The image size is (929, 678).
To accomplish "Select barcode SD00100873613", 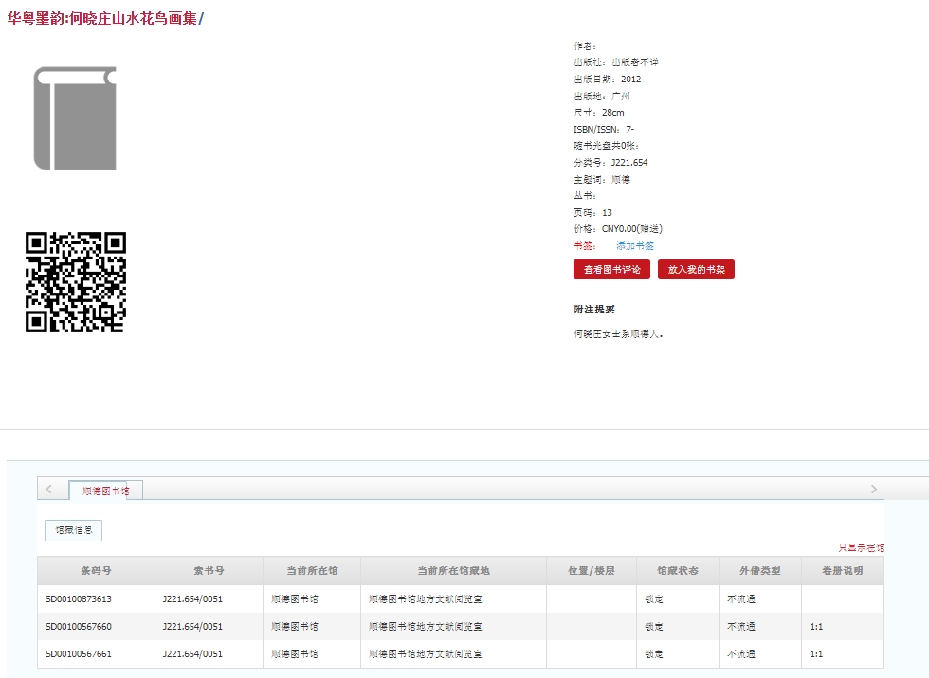I will pos(78,599).
